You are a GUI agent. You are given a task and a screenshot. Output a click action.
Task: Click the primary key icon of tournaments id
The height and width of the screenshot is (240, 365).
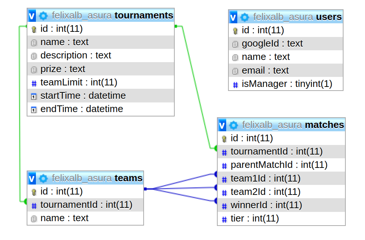[x=34, y=29]
